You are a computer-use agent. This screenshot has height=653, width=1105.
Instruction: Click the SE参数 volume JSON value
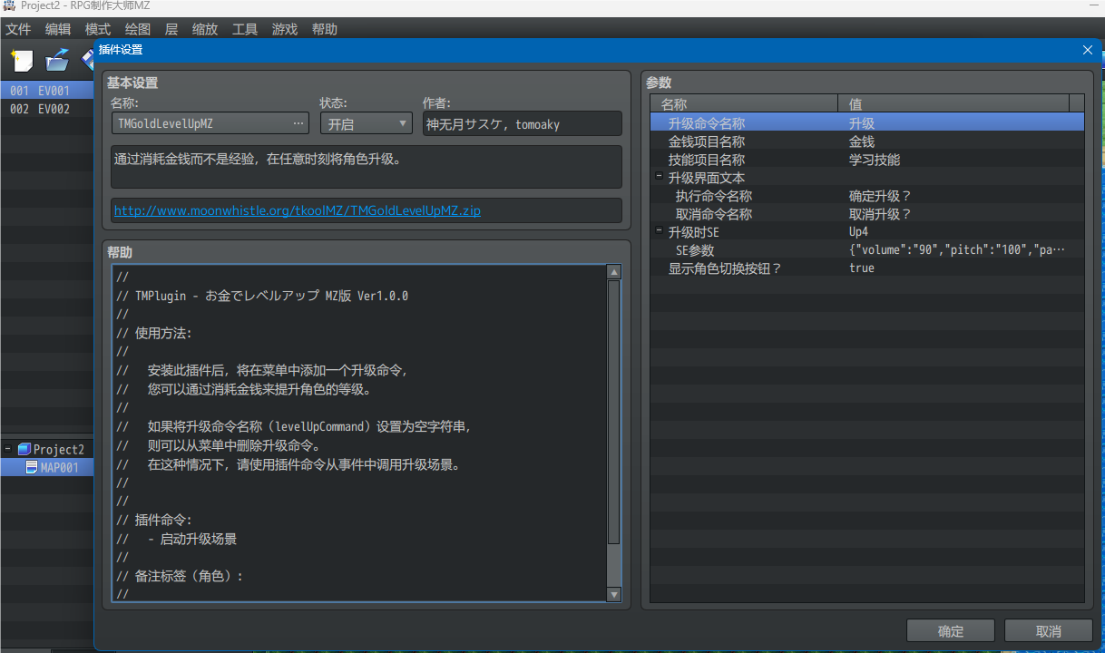point(957,250)
